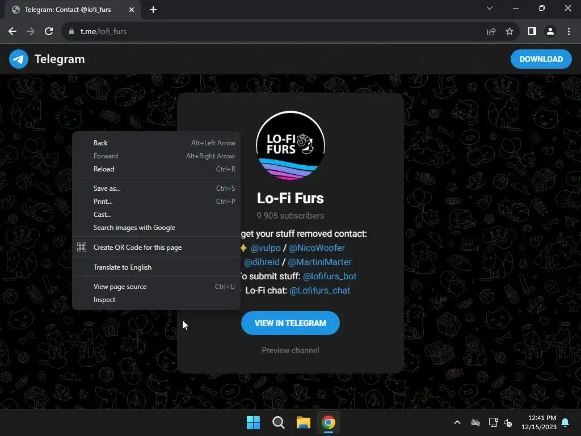Click the Telegram paper plane logo

(19, 59)
